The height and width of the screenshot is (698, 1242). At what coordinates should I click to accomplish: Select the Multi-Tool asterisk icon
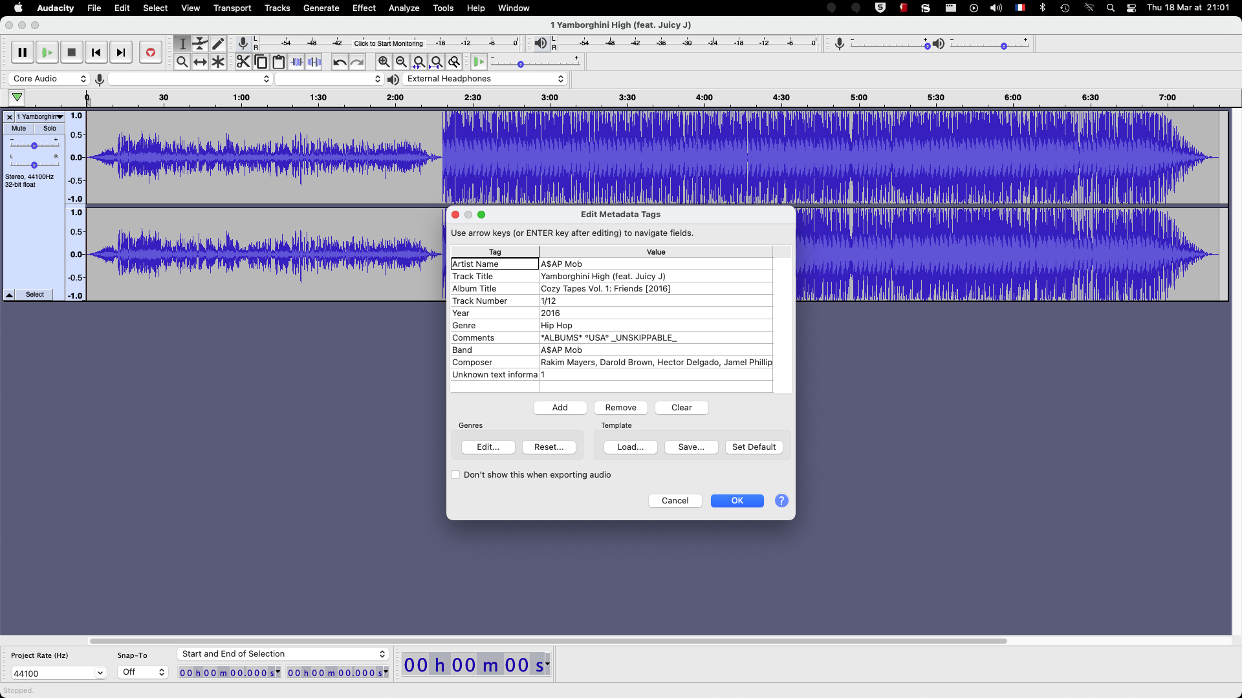pyautogui.click(x=218, y=62)
